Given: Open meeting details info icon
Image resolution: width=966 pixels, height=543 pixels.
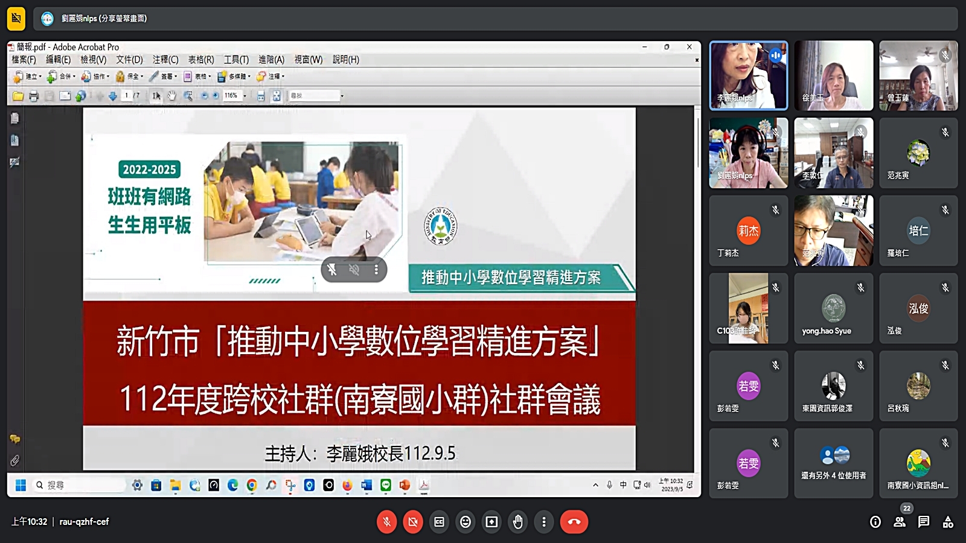Looking at the screenshot, I should tap(875, 522).
